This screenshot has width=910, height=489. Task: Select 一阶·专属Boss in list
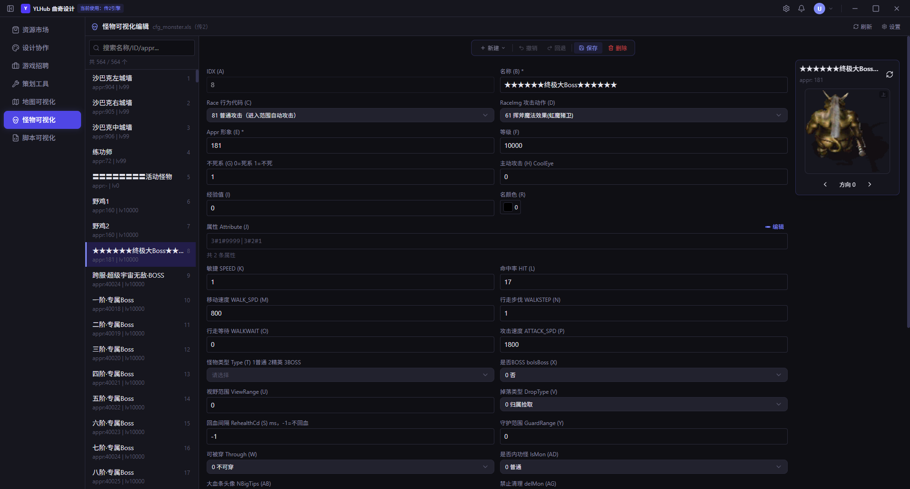click(140, 304)
